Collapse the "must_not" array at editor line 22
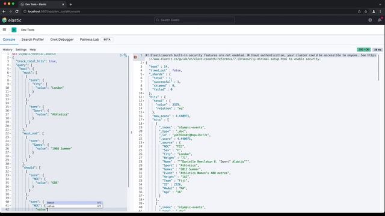 pos(10,133)
